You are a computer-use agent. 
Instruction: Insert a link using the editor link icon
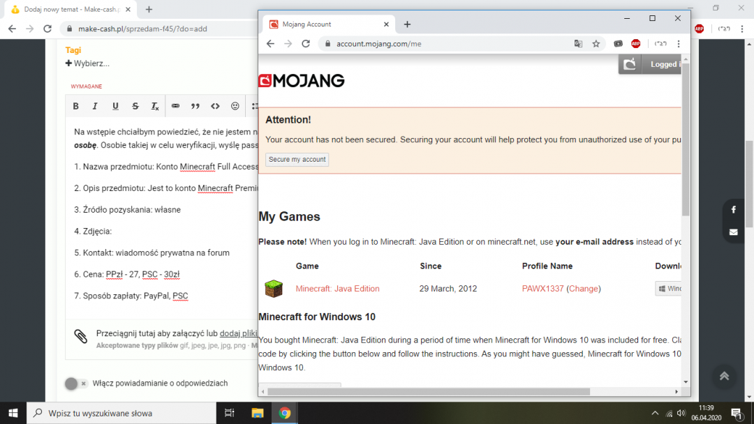point(175,106)
